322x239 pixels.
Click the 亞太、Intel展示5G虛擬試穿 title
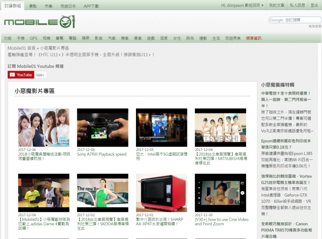click(161, 156)
